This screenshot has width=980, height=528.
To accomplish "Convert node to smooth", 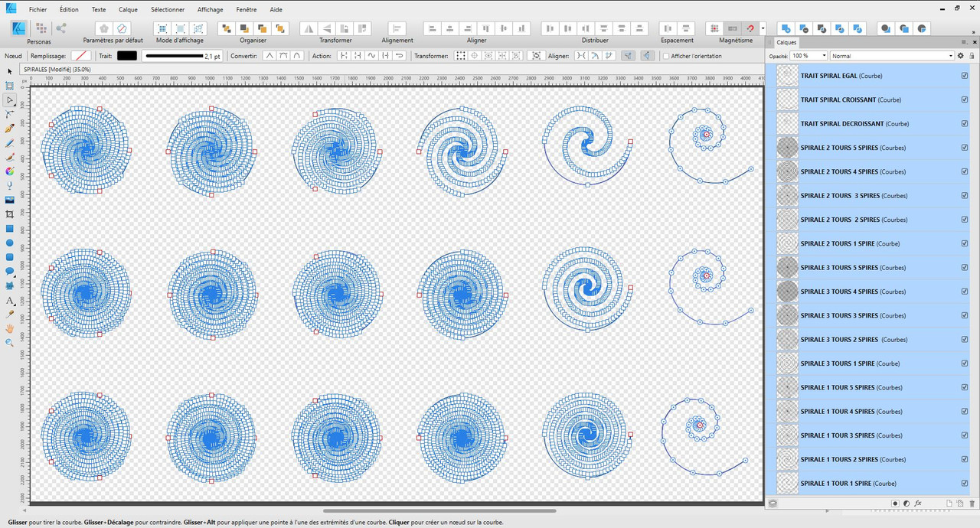I will (x=284, y=56).
